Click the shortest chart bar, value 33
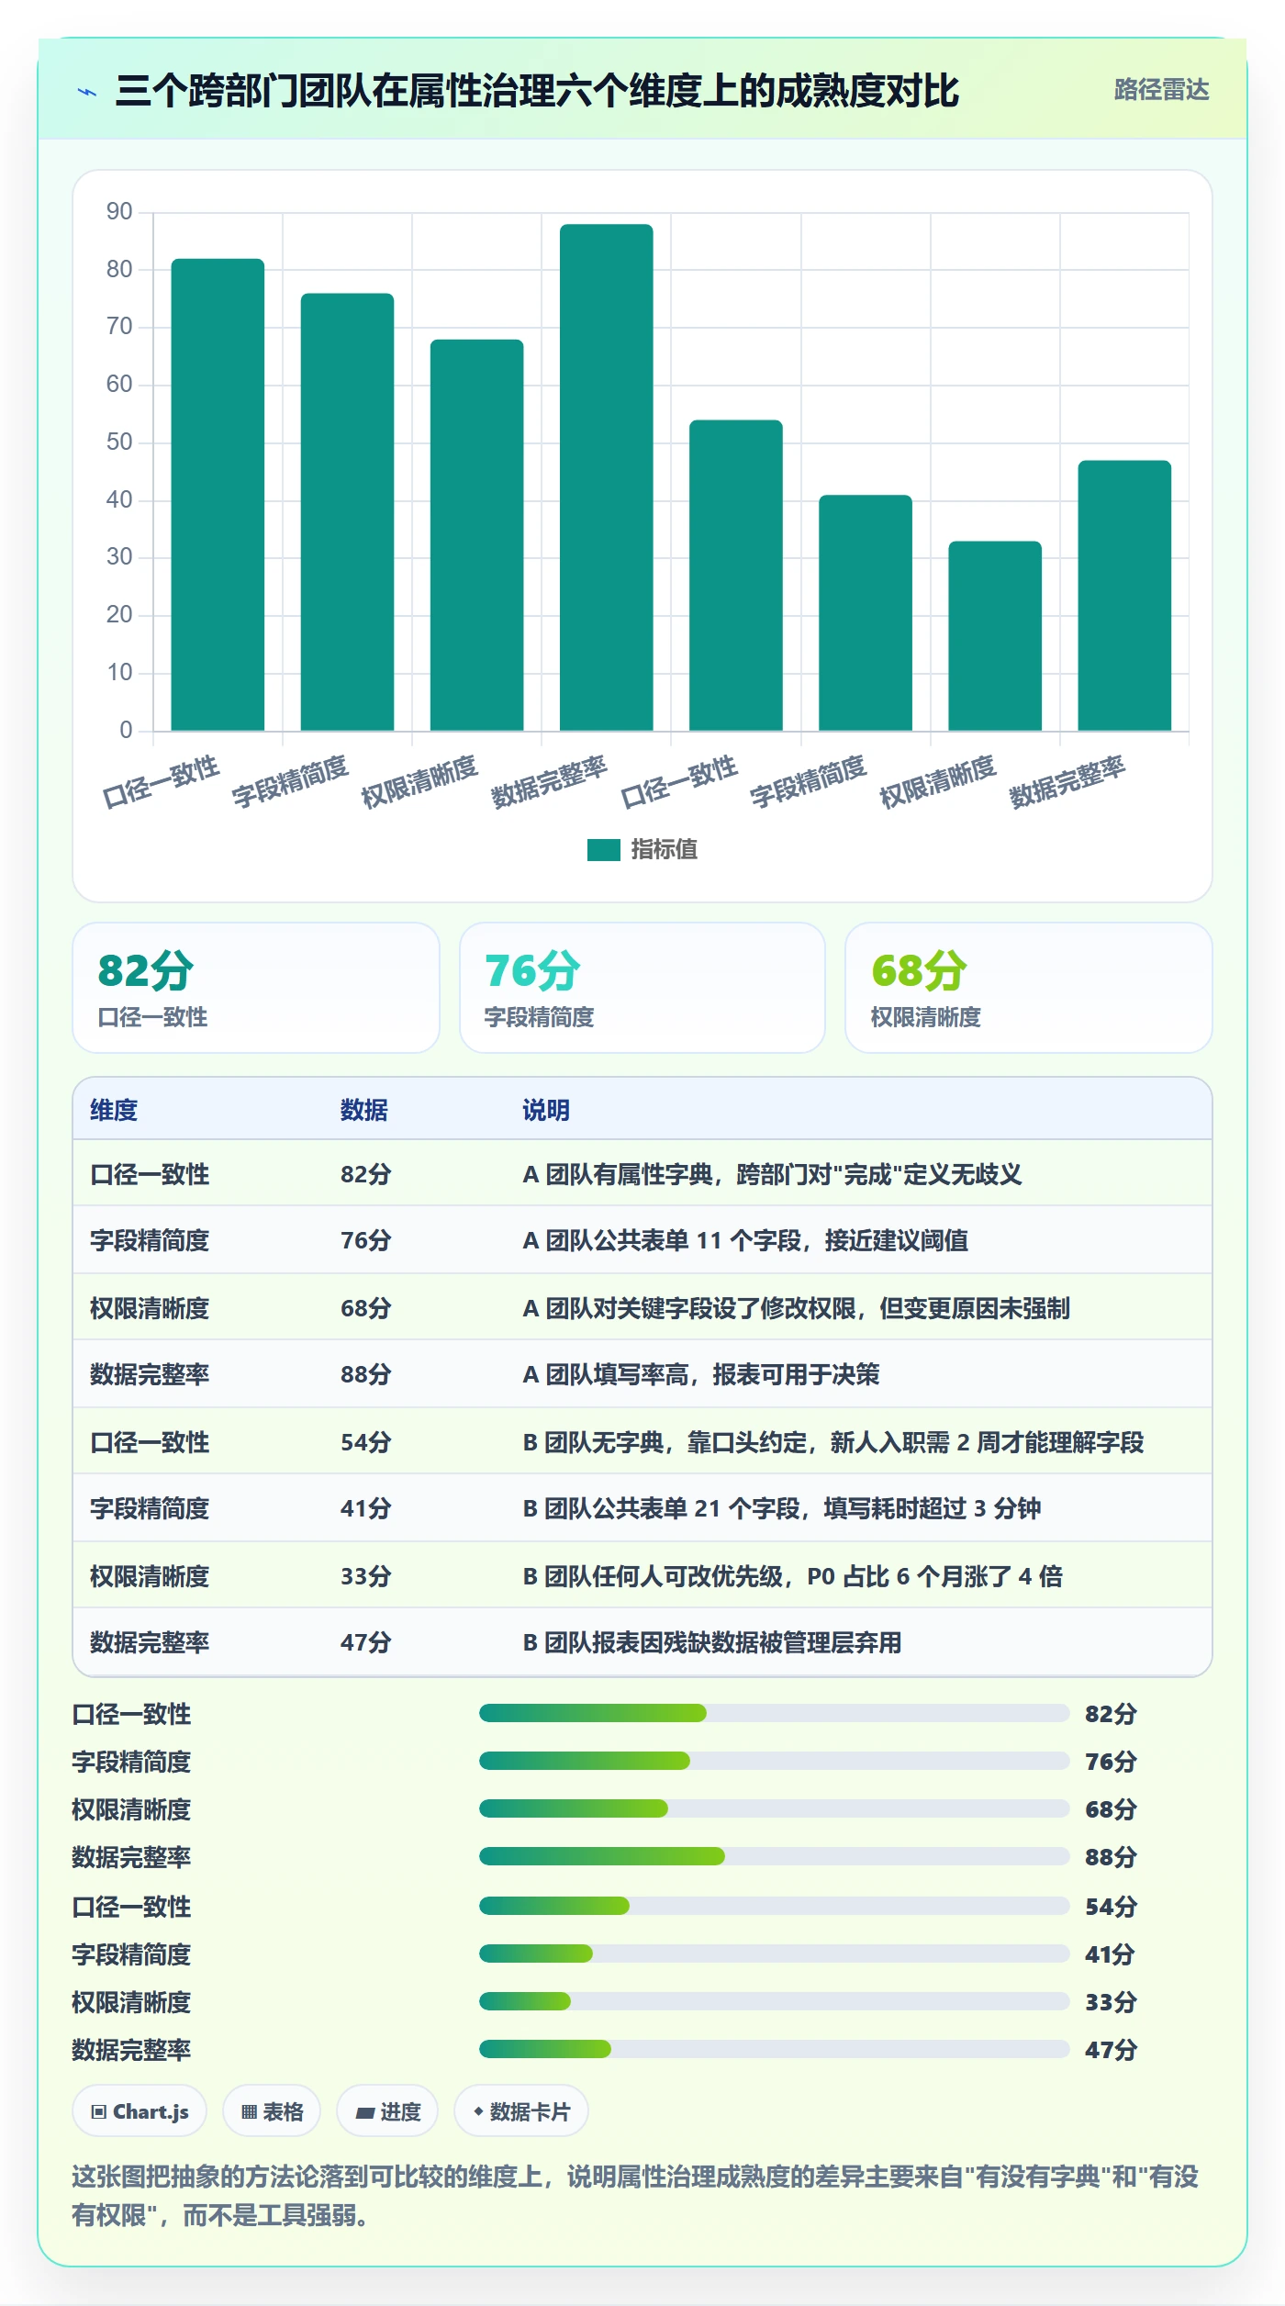The height and width of the screenshot is (2306, 1285). 995,636
